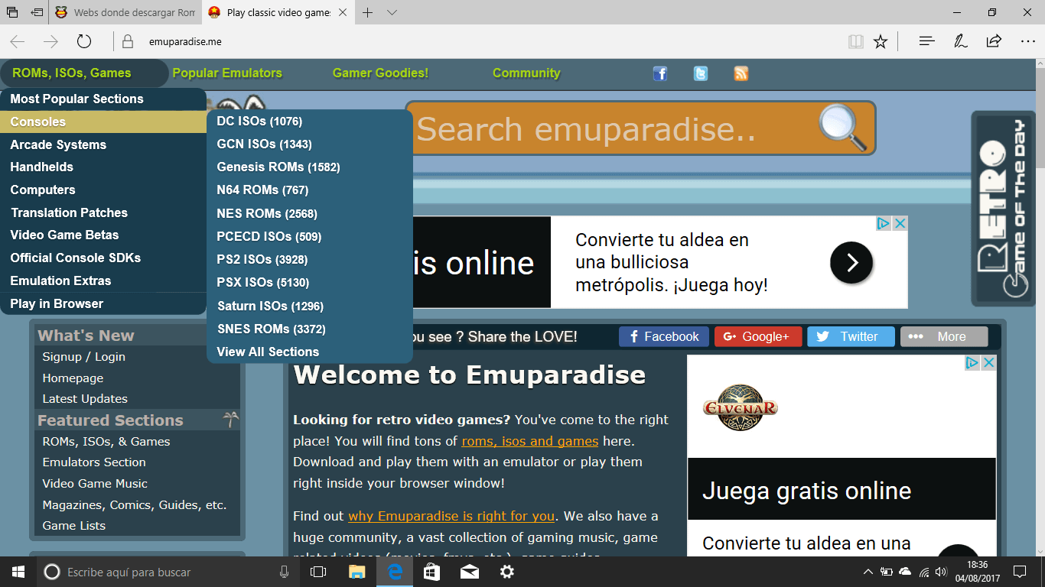This screenshot has height=587, width=1045.
Task: Select Play in Browser menu item
Action: point(103,303)
